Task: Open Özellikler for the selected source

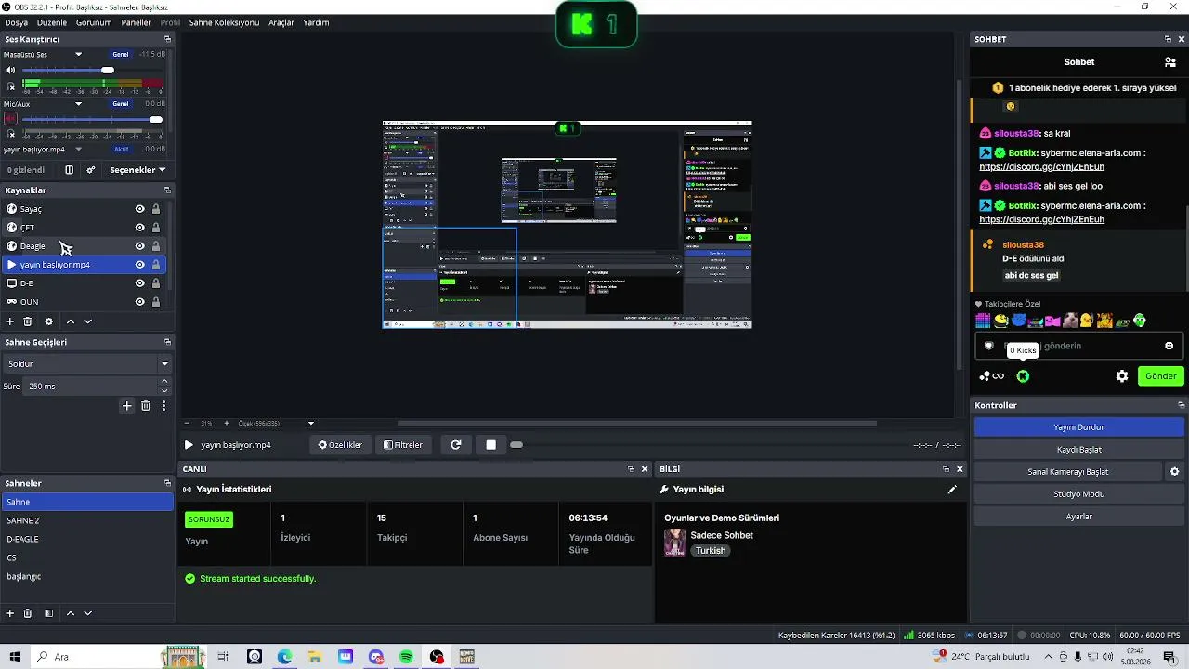Action: point(340,445)
